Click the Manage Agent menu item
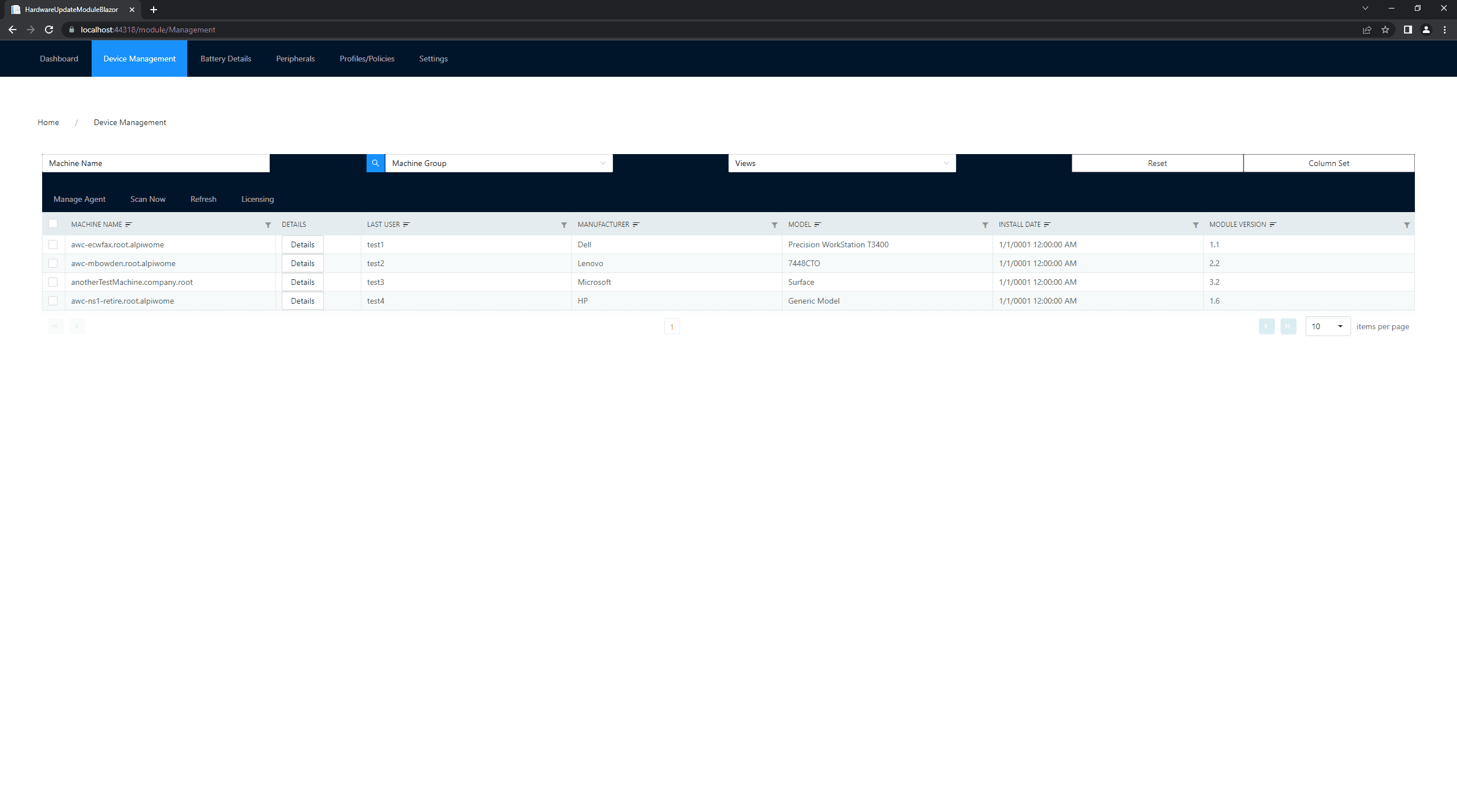This screenshot has width=1457, height=796. 80,199
